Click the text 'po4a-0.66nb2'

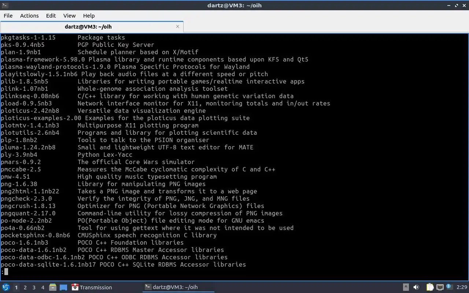click(23, 228)
